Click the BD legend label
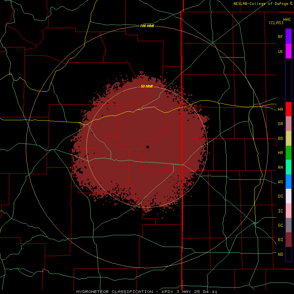This screenshot has width=294, height=294. pyautogui.click(x=280, y=139)
